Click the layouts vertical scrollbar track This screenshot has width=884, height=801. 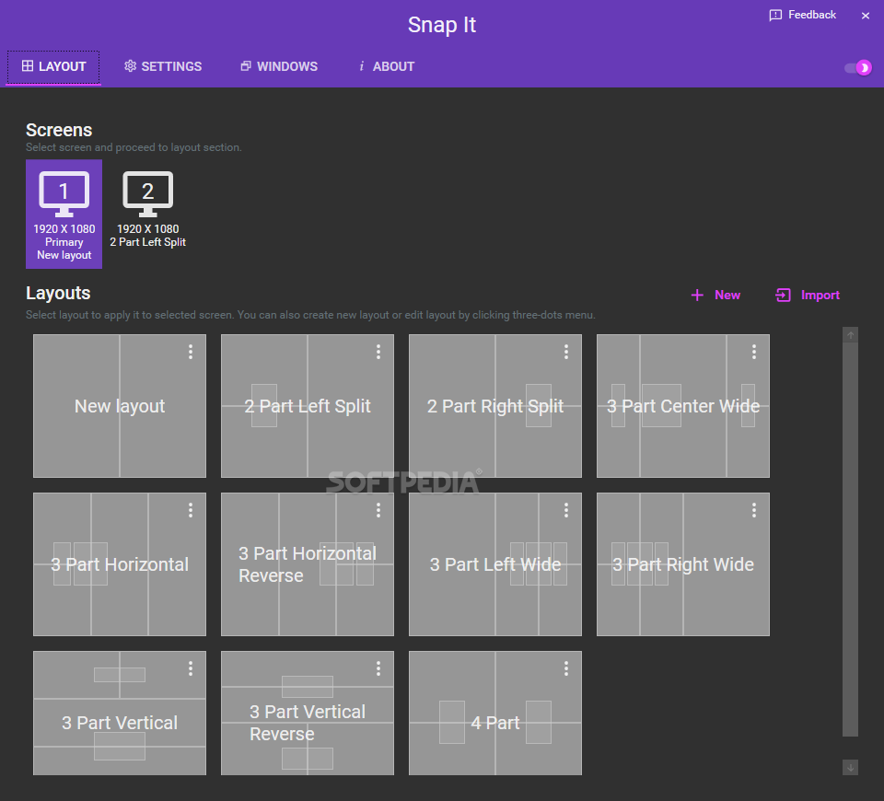[x=850, y=540]
